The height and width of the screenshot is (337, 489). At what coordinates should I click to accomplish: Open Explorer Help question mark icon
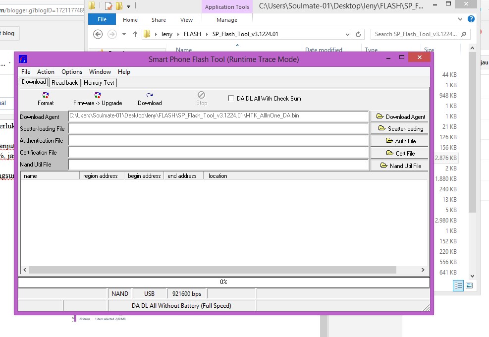coord(471,19)
